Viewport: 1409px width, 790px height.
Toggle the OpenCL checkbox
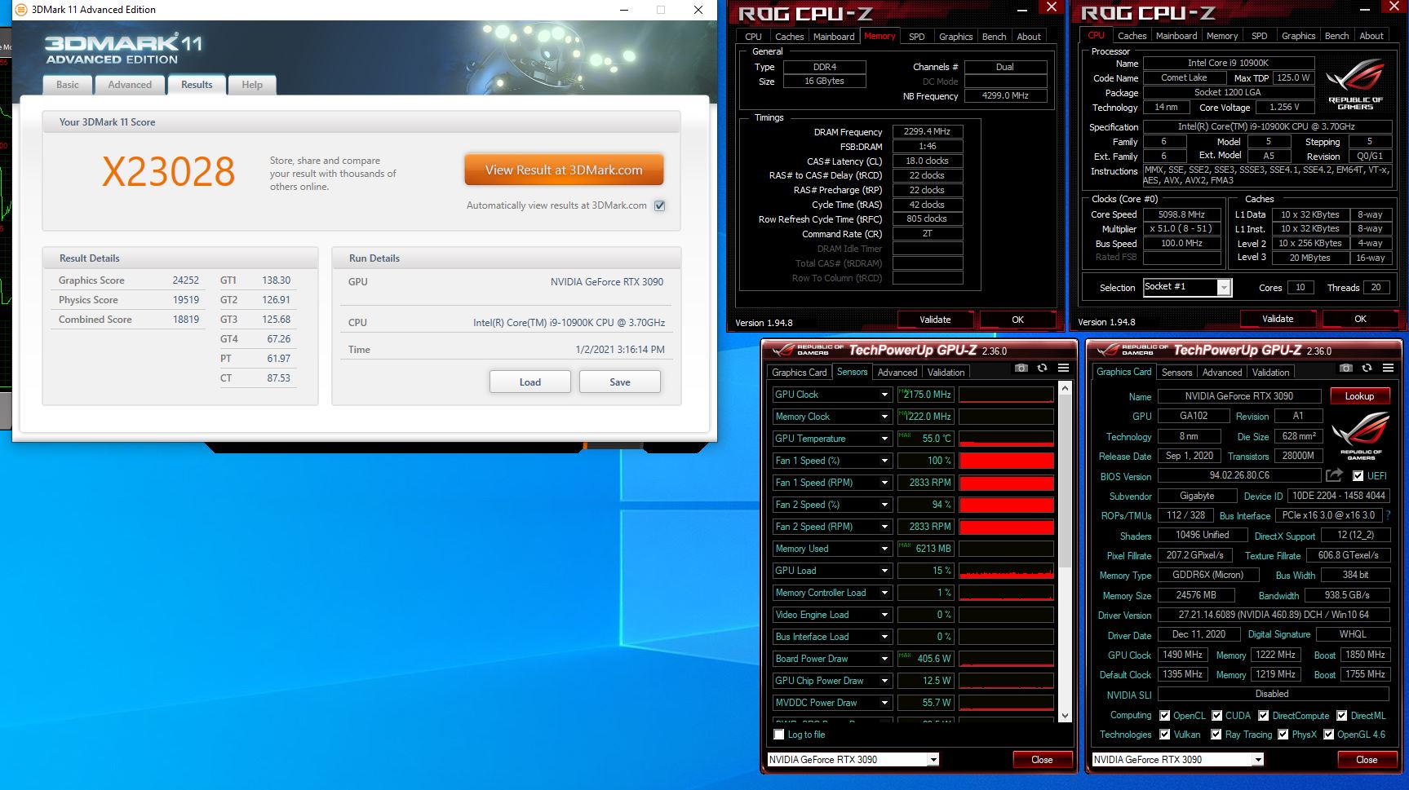pyautogui.click(x=1165, y=716)
